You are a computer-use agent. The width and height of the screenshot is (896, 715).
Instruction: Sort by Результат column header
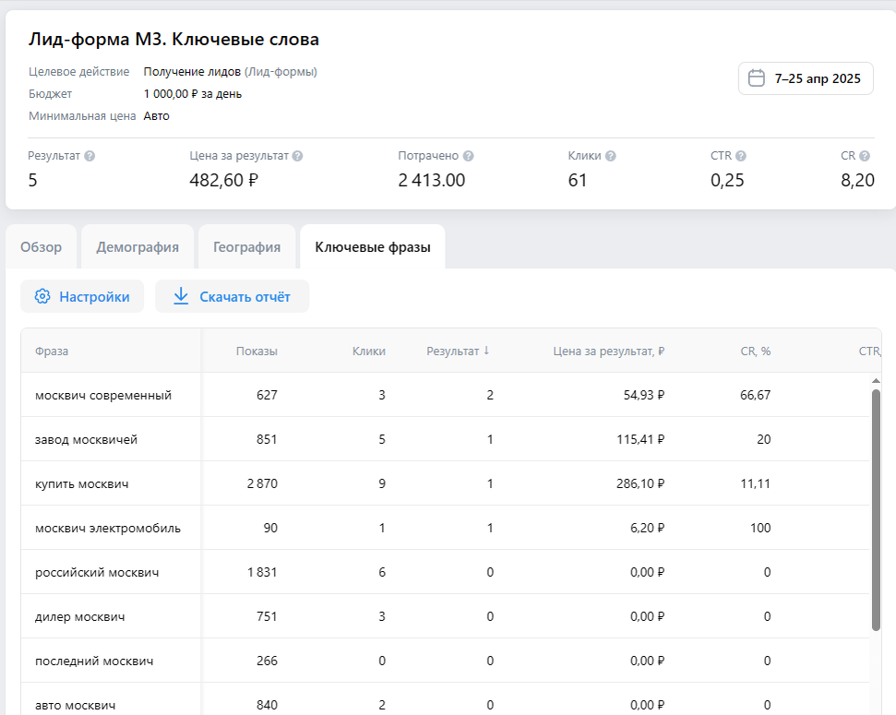pos(458,351)
